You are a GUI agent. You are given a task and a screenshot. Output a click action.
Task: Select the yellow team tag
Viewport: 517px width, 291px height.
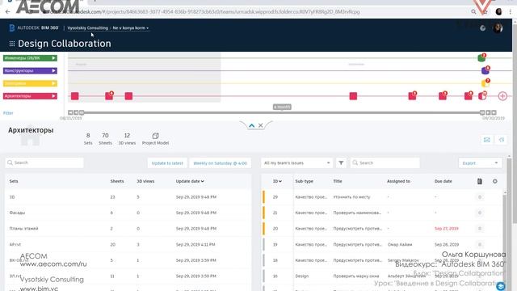[x=30, y=83]
